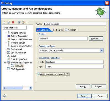Select Remote Java Application entry
The width and height of the screenshot is (110, 101).
point(21,63)
